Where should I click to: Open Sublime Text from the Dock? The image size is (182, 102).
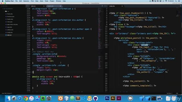point(78,98)
